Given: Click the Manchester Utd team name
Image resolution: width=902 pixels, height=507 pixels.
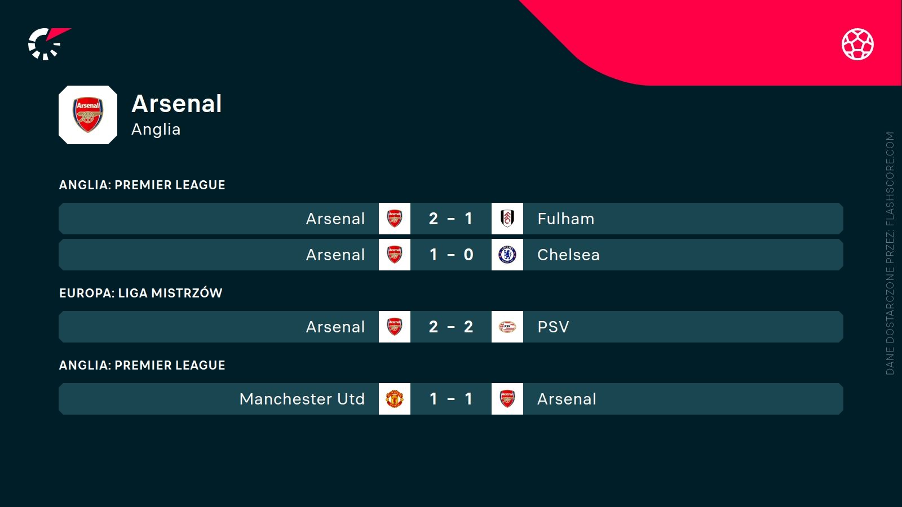Looking at the screenshot, I should click(x=302, y=399).
